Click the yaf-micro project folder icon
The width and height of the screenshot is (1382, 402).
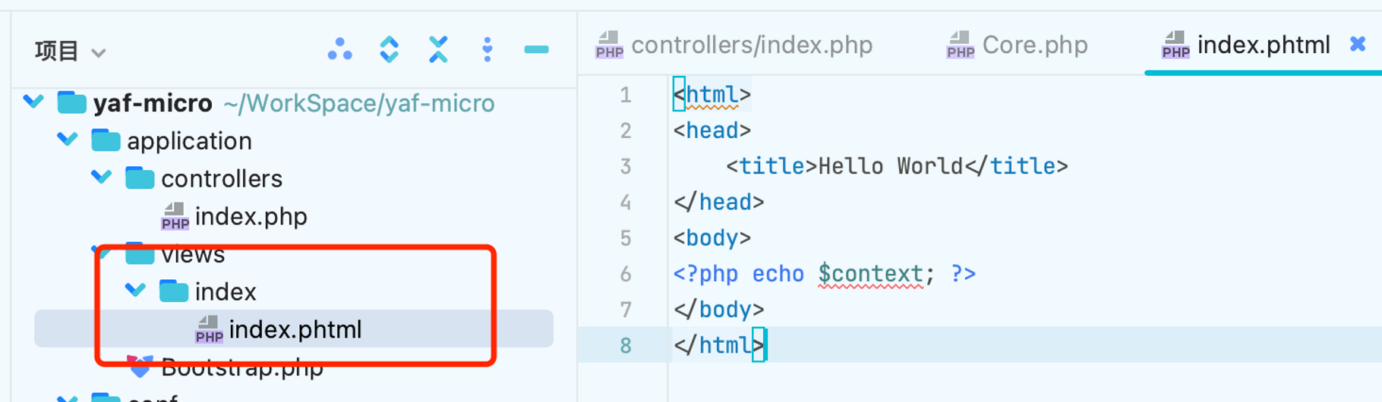tap(72, 102)
